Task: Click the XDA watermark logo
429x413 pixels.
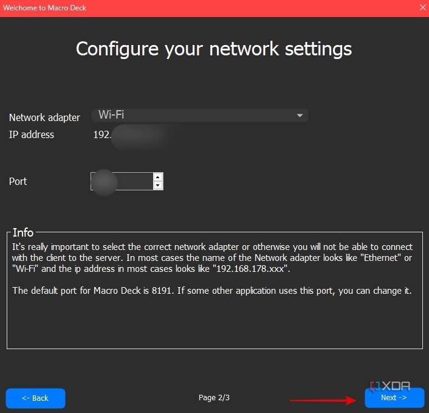Action: coord(391,386)
